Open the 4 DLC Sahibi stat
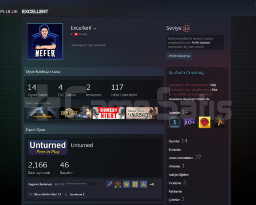The height and width of the screenshot is (205, 256). pos(67,90)
